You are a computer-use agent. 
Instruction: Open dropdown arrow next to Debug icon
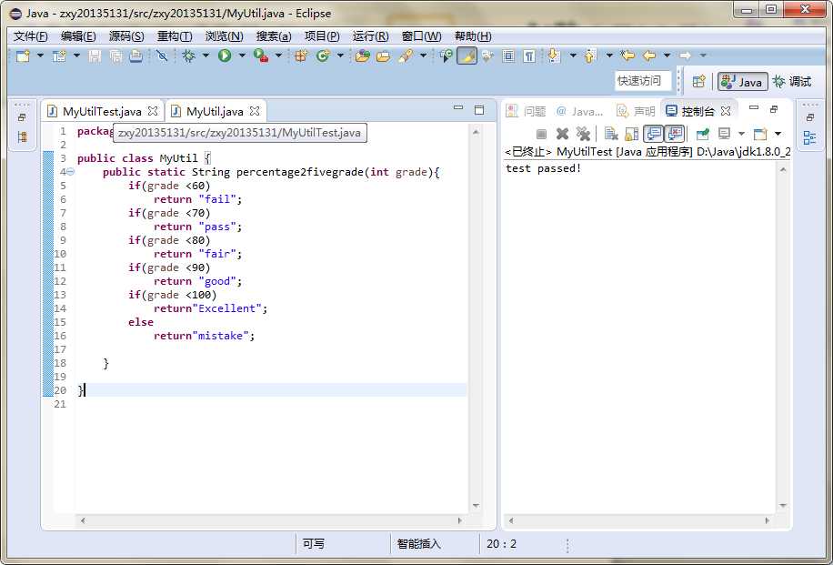pyautogui.click(x=206, y=55)
